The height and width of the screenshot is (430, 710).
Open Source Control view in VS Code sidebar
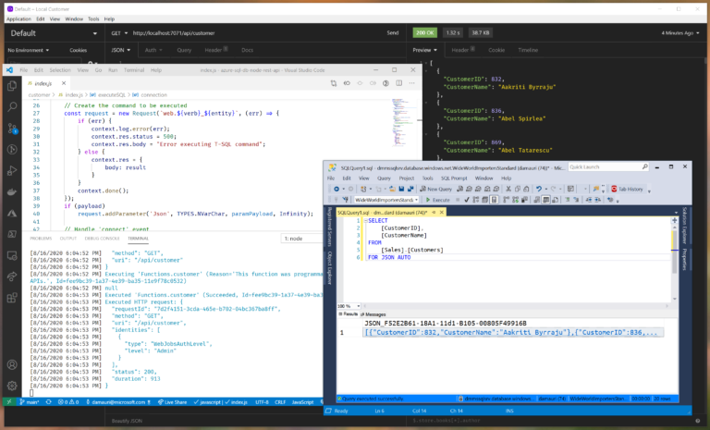[12, 129]
